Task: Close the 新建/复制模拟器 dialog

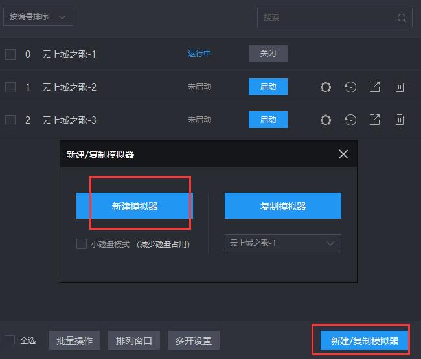Action: point(343,154)
